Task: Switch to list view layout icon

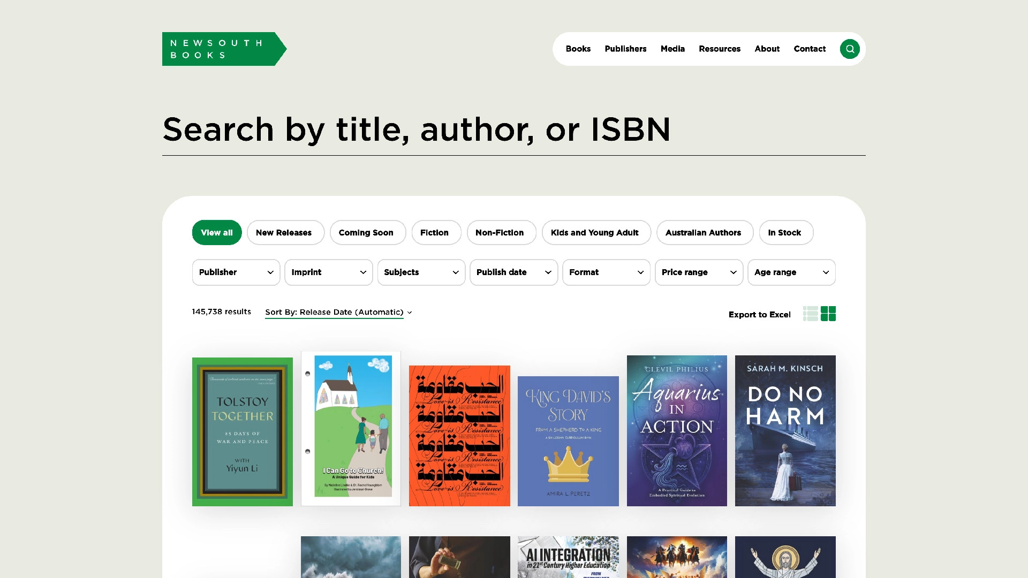Action: point(811,314)
